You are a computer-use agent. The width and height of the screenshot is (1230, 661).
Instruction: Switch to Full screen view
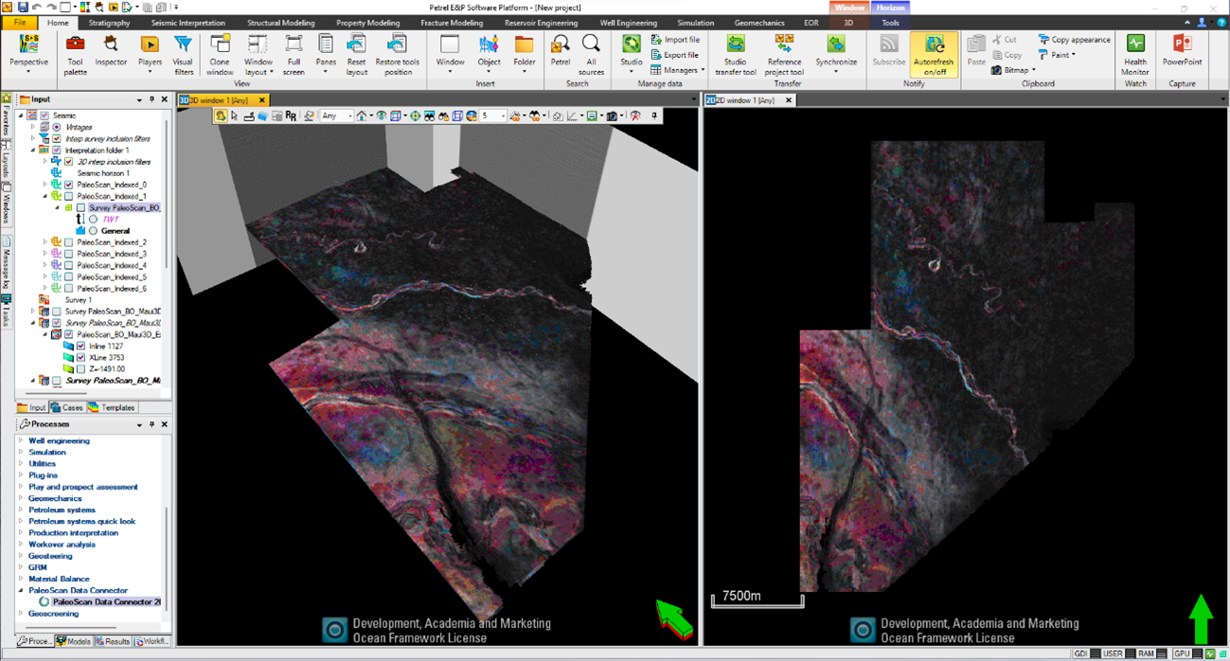294,53
